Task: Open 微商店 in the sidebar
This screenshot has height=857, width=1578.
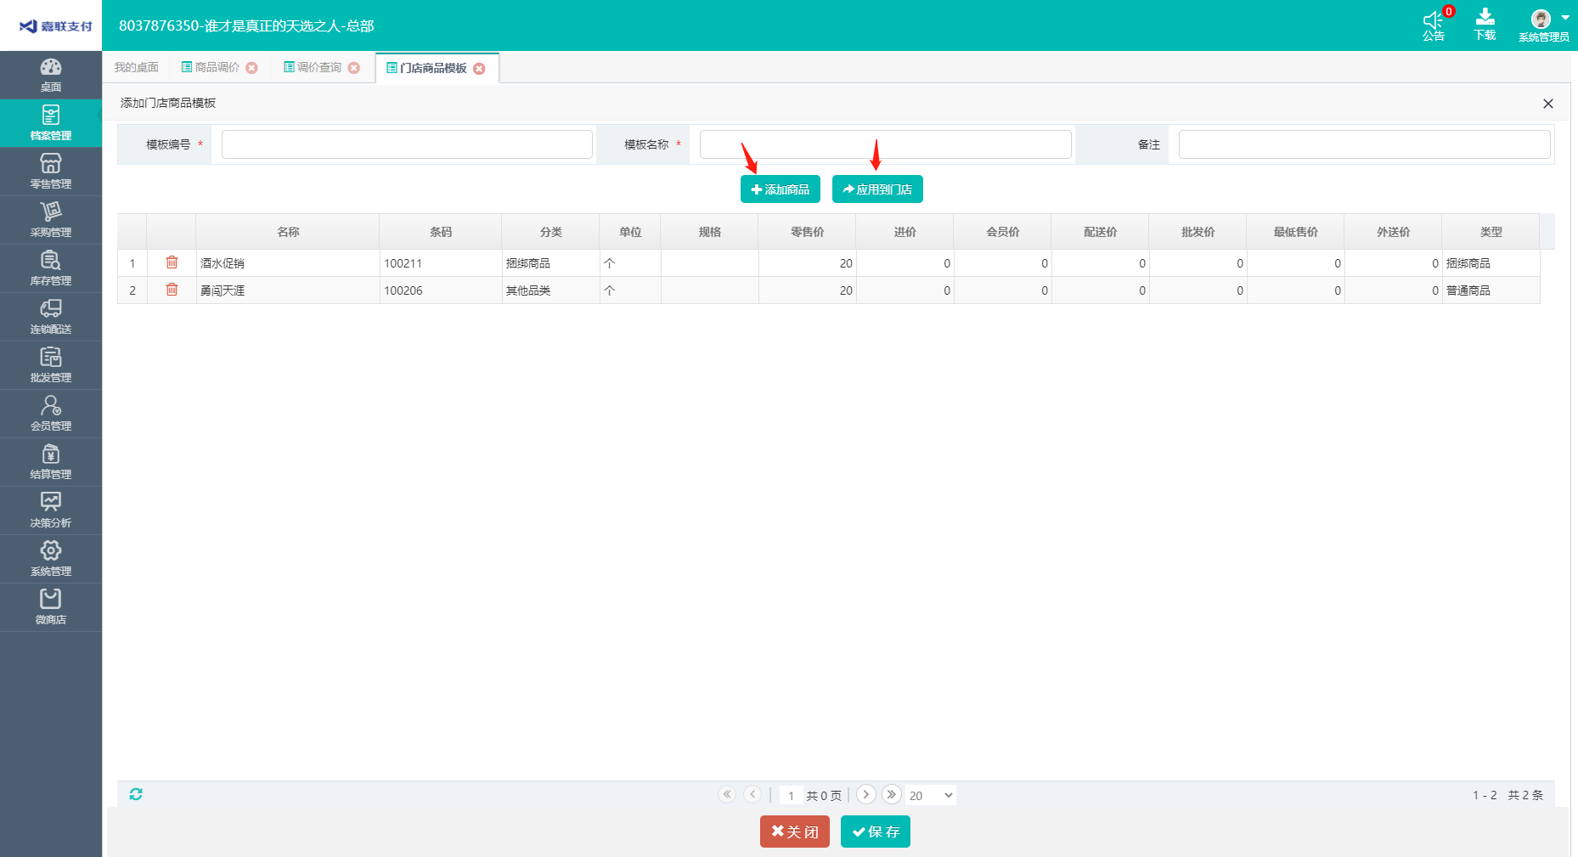Action: coord(51,608)
